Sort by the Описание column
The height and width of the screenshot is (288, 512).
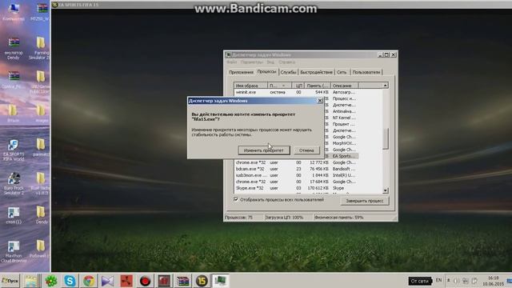click(x=345, y=86)
